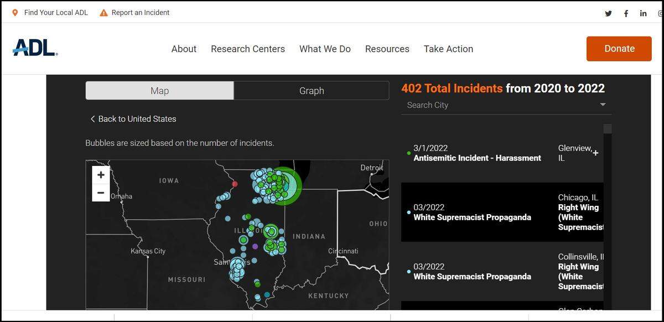Open ADL LinkedIn page icon
The width and height of the screenshot is (664, 322).
coord(644,13)
